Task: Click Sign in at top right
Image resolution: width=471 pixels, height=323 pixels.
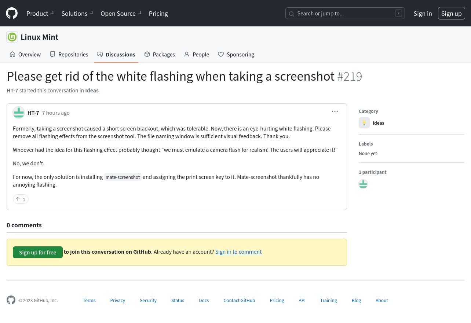Action: tap(423, 13)
